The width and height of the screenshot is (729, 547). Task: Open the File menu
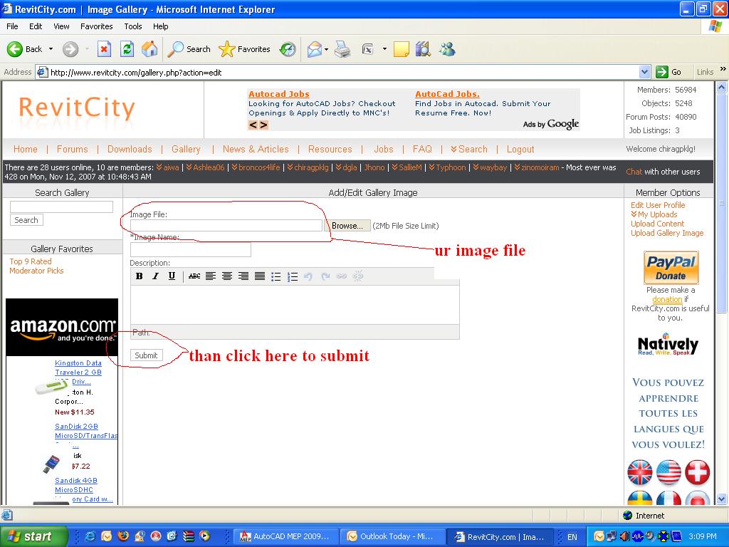point(12,26)
